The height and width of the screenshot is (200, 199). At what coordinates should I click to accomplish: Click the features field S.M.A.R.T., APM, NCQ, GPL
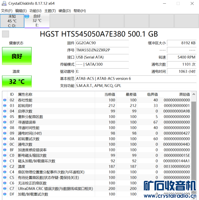[x=136, y=86]
